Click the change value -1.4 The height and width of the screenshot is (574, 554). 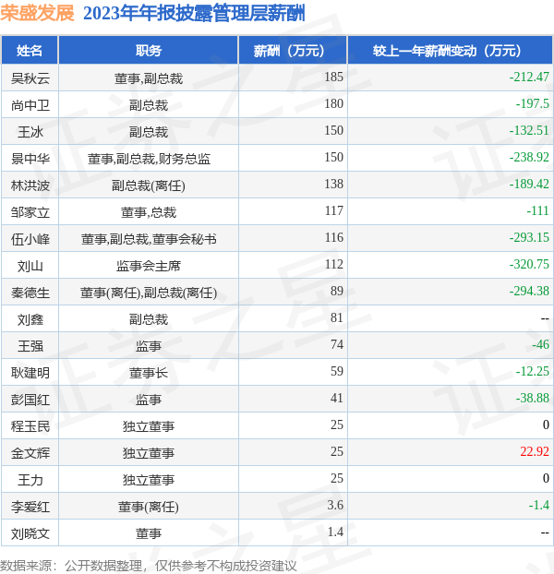539,505
